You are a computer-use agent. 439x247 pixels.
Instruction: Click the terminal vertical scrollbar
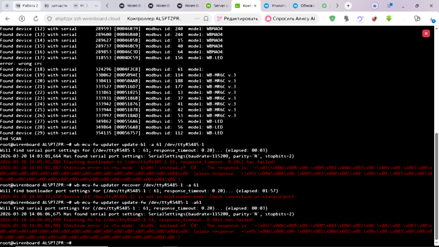coord(436,187)
